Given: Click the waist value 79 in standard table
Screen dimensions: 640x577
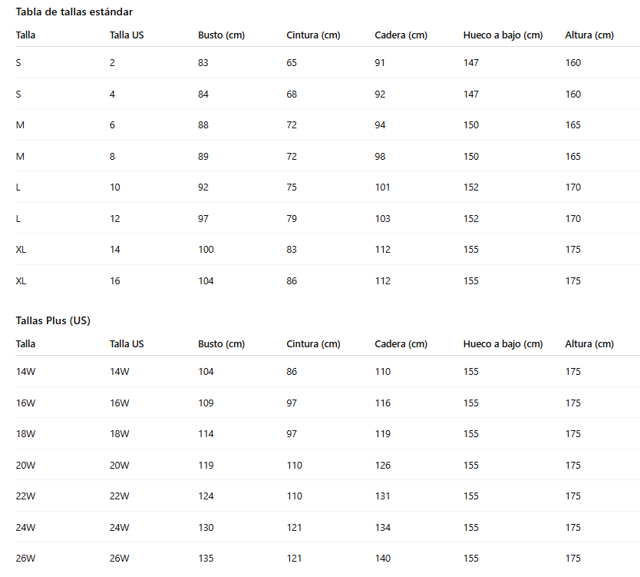Looking at the screenshot, I should tap(292, 219).
